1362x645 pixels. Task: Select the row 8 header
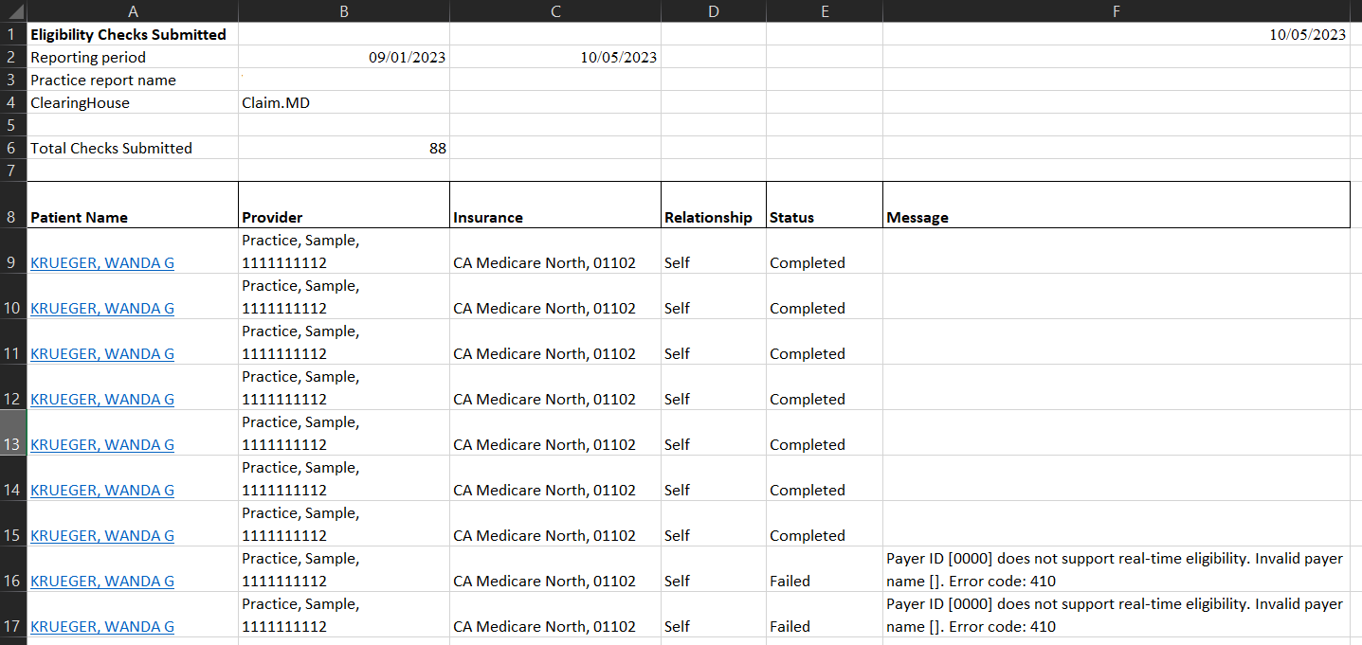click(12, 217)
